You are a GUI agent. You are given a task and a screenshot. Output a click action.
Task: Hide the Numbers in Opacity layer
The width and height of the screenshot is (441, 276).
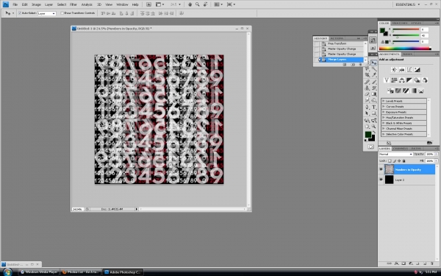tap(381, 169)
